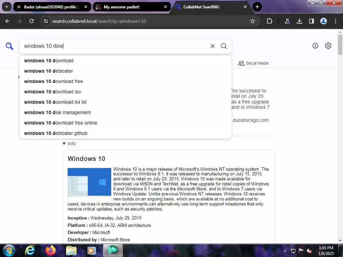Bookmark this page with star icon

[253, 21]
